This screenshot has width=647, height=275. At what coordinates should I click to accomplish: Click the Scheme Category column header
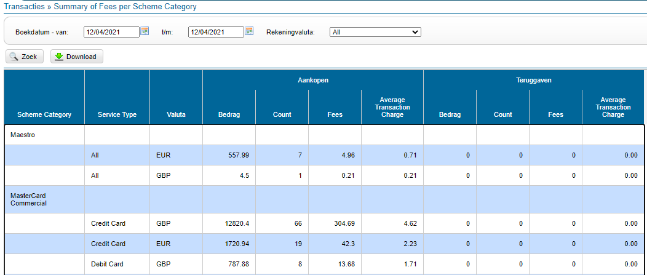pyautogui.click(x=44, y=114)
